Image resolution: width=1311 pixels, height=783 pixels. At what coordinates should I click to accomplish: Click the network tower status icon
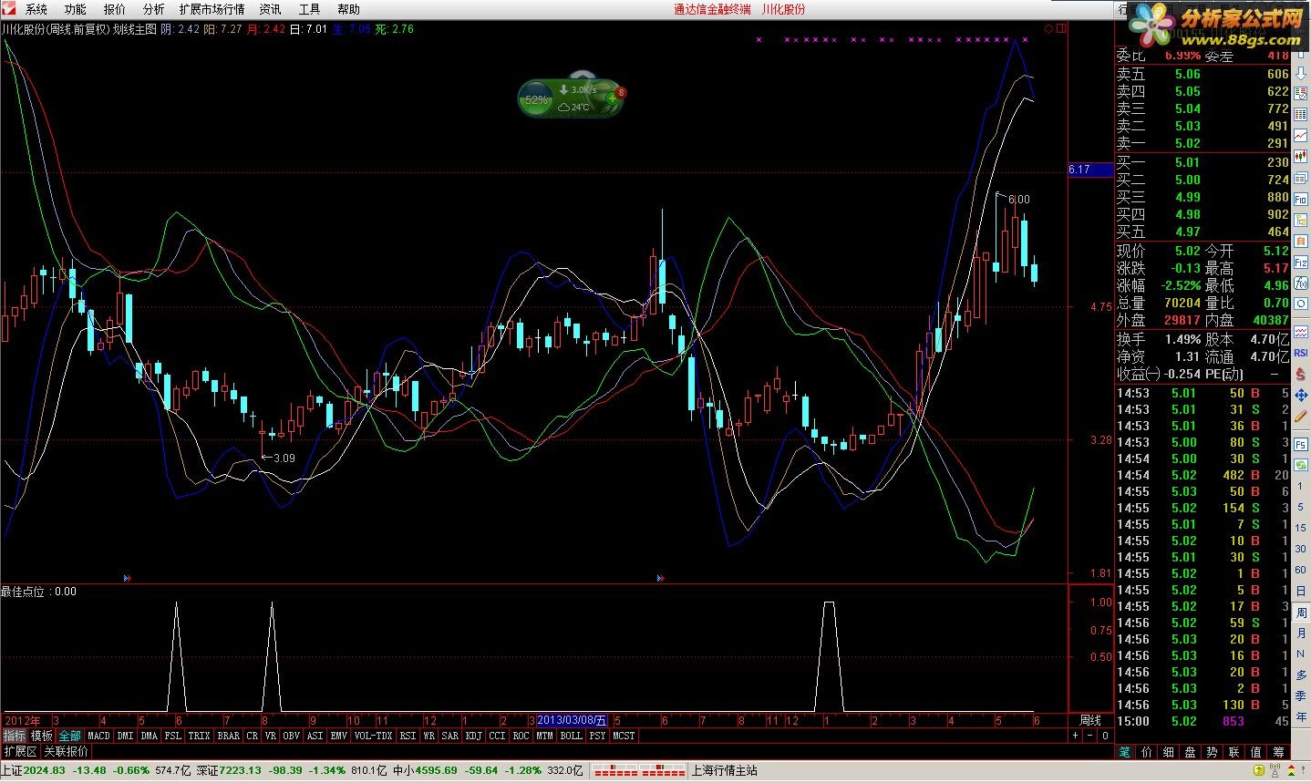click(x=1275, y=770)
